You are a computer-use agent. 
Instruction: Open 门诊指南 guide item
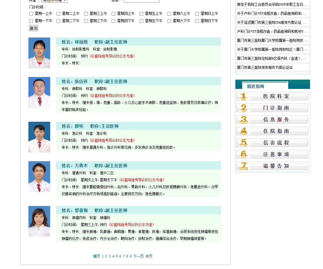(272, 108)
